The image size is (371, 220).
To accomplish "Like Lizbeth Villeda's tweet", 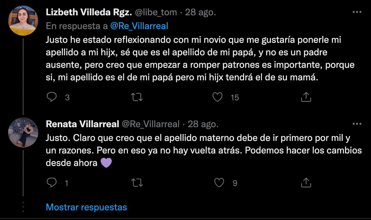I will [x=217, y=97].
